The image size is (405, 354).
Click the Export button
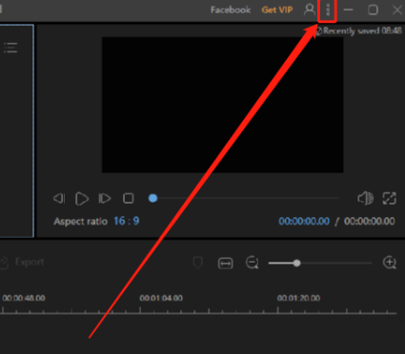22,263
